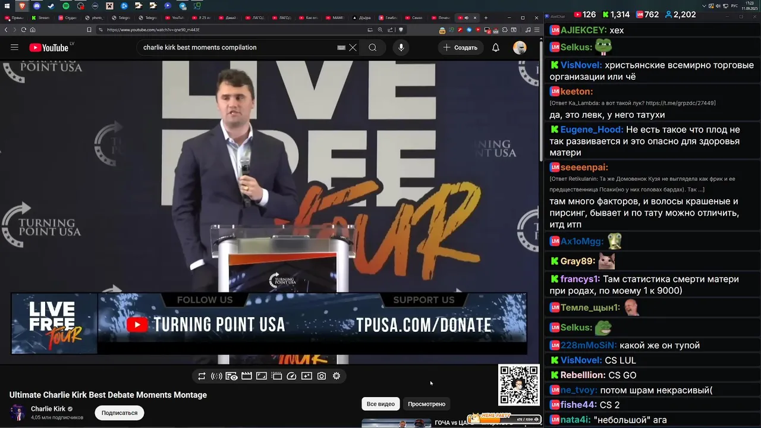Open enhancer settings gear under video
This screenshot has width=761, height=428.
[x=337, y=376]
